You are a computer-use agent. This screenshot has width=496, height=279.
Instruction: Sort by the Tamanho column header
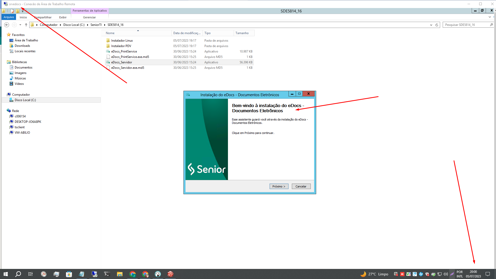tap(244, 33)
